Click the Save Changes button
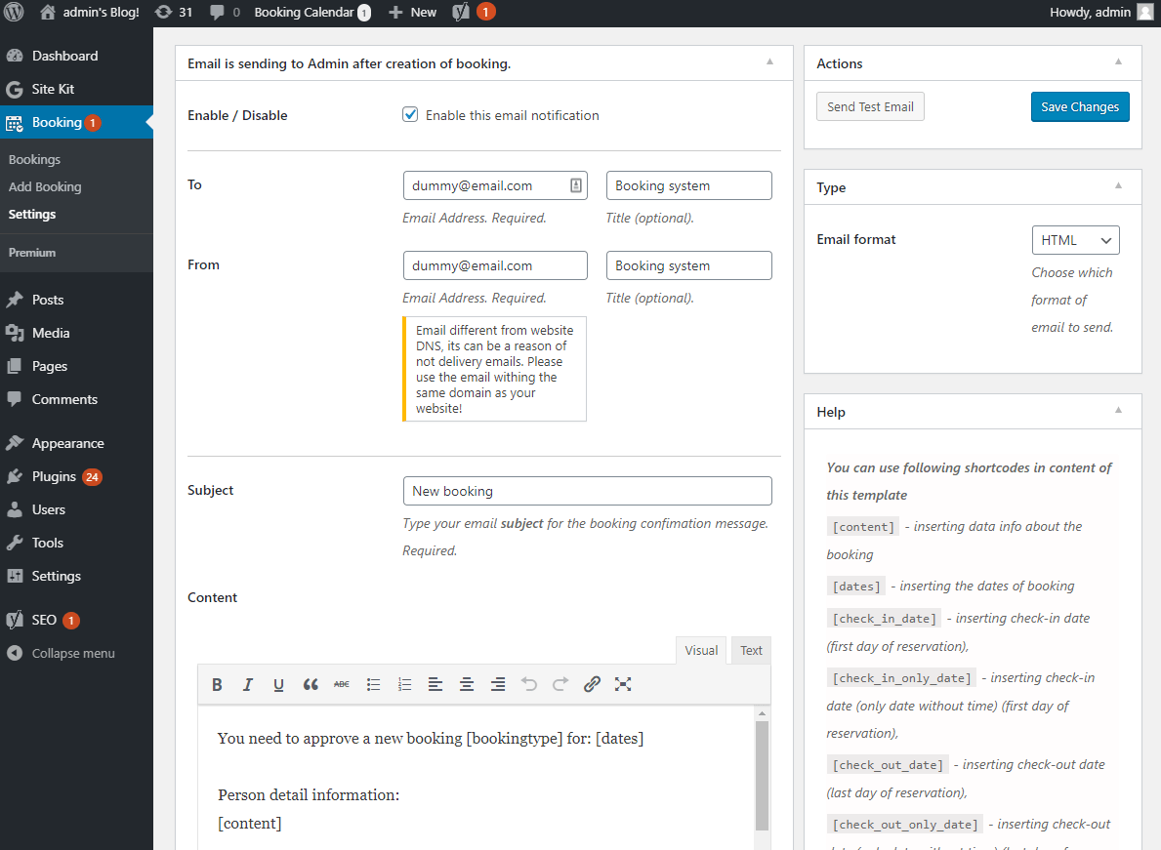This screenshot has height=850, width=1161. (x=1080, y=106)
